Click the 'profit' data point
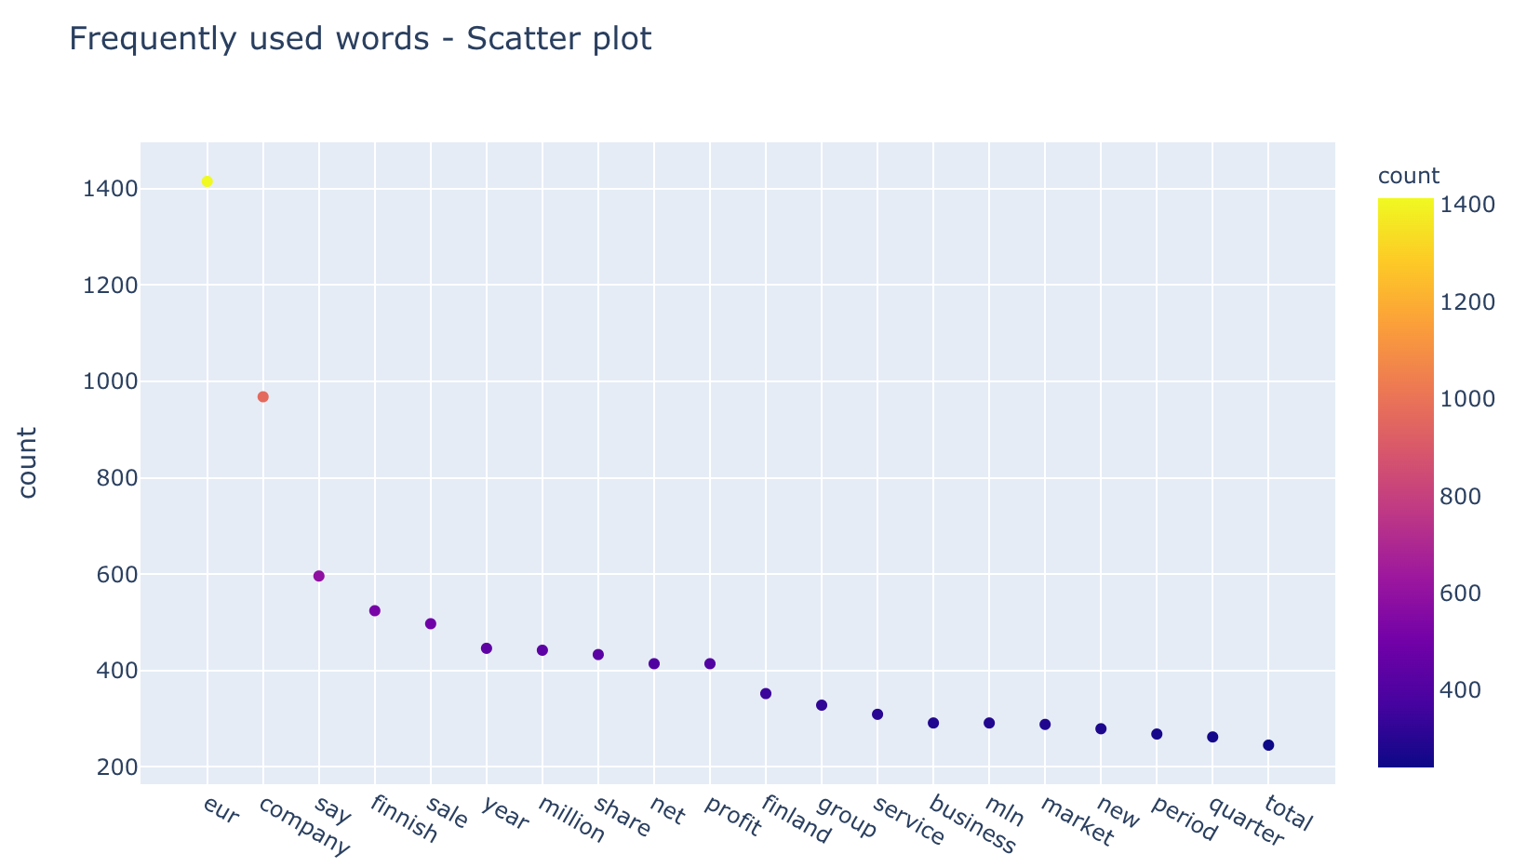This screenshot has height=867, width=1513. 710,664
